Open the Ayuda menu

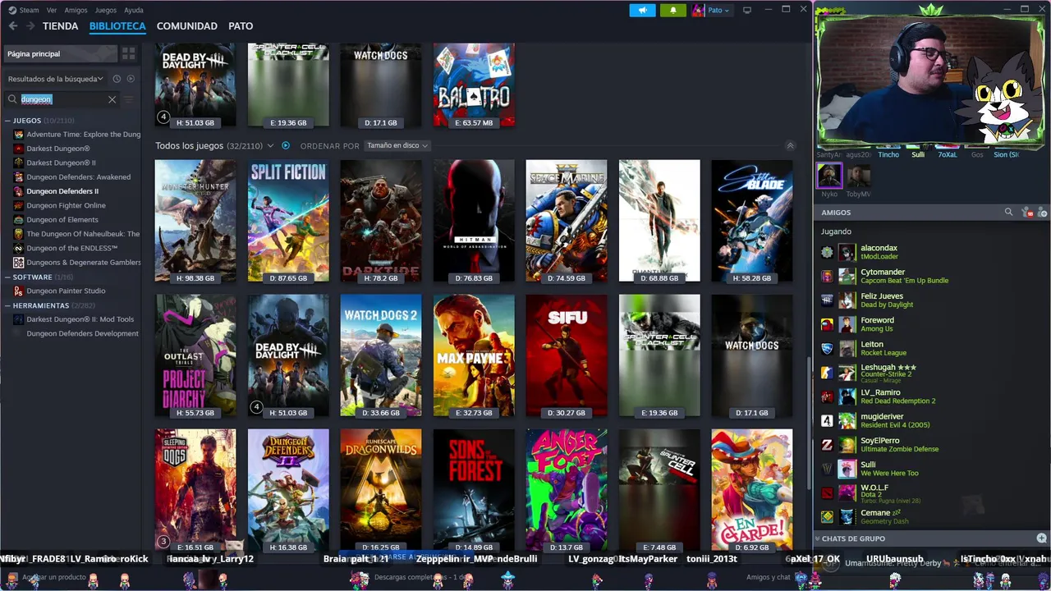pos(133,10)
